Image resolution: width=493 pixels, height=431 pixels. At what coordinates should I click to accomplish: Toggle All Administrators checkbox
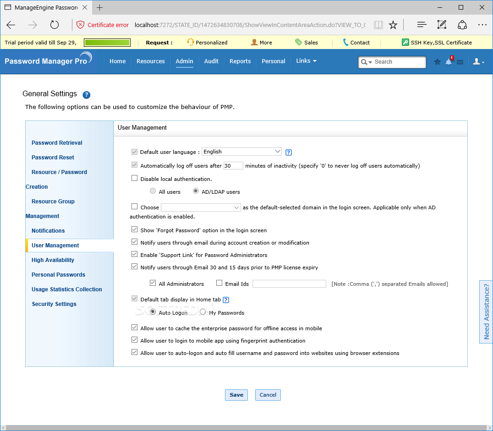pyautogui.click(x=153, y=283)
